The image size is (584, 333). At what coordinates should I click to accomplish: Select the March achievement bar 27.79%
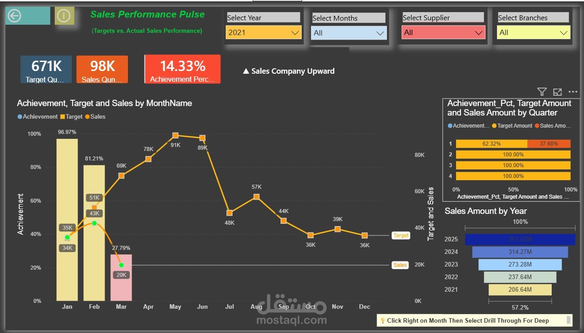(121, 277)
